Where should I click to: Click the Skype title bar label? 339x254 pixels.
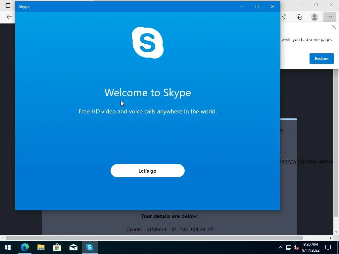[x=24, y=7]
